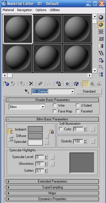The image size is (106, 203).
Task: Click the Put to Library icon
Action: (58, 84)
